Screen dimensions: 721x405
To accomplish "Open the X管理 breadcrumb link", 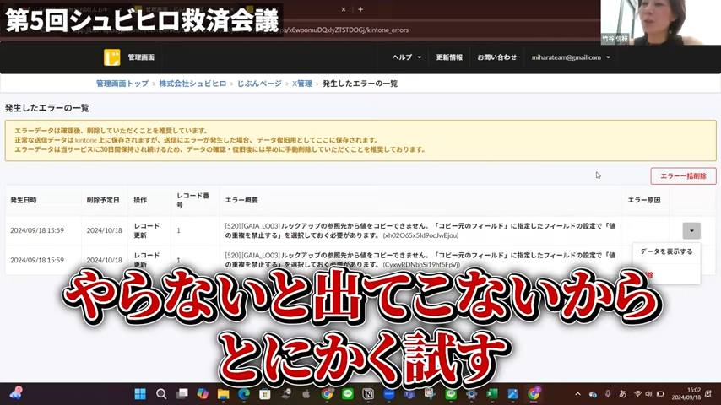I will (302, 84).
